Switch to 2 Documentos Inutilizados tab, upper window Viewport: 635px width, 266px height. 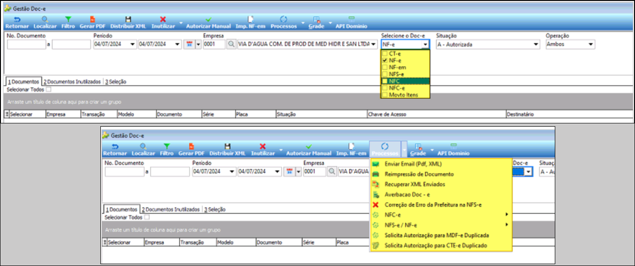[72, 82]
